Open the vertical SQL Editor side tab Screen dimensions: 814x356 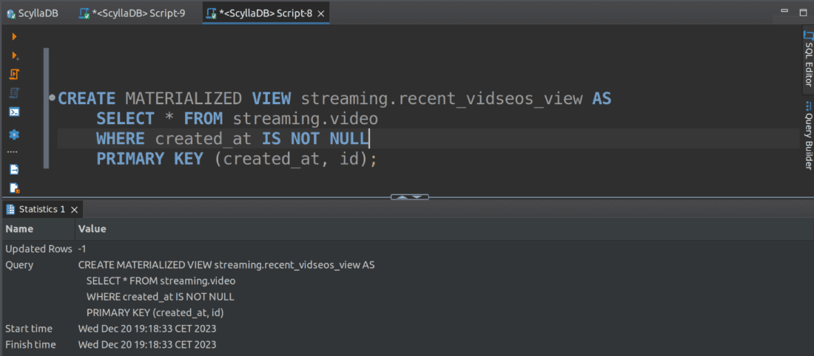pos(808,65)
